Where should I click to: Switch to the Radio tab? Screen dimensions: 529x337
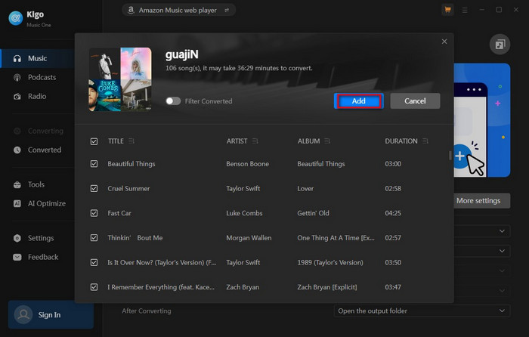tap(38, 96)
